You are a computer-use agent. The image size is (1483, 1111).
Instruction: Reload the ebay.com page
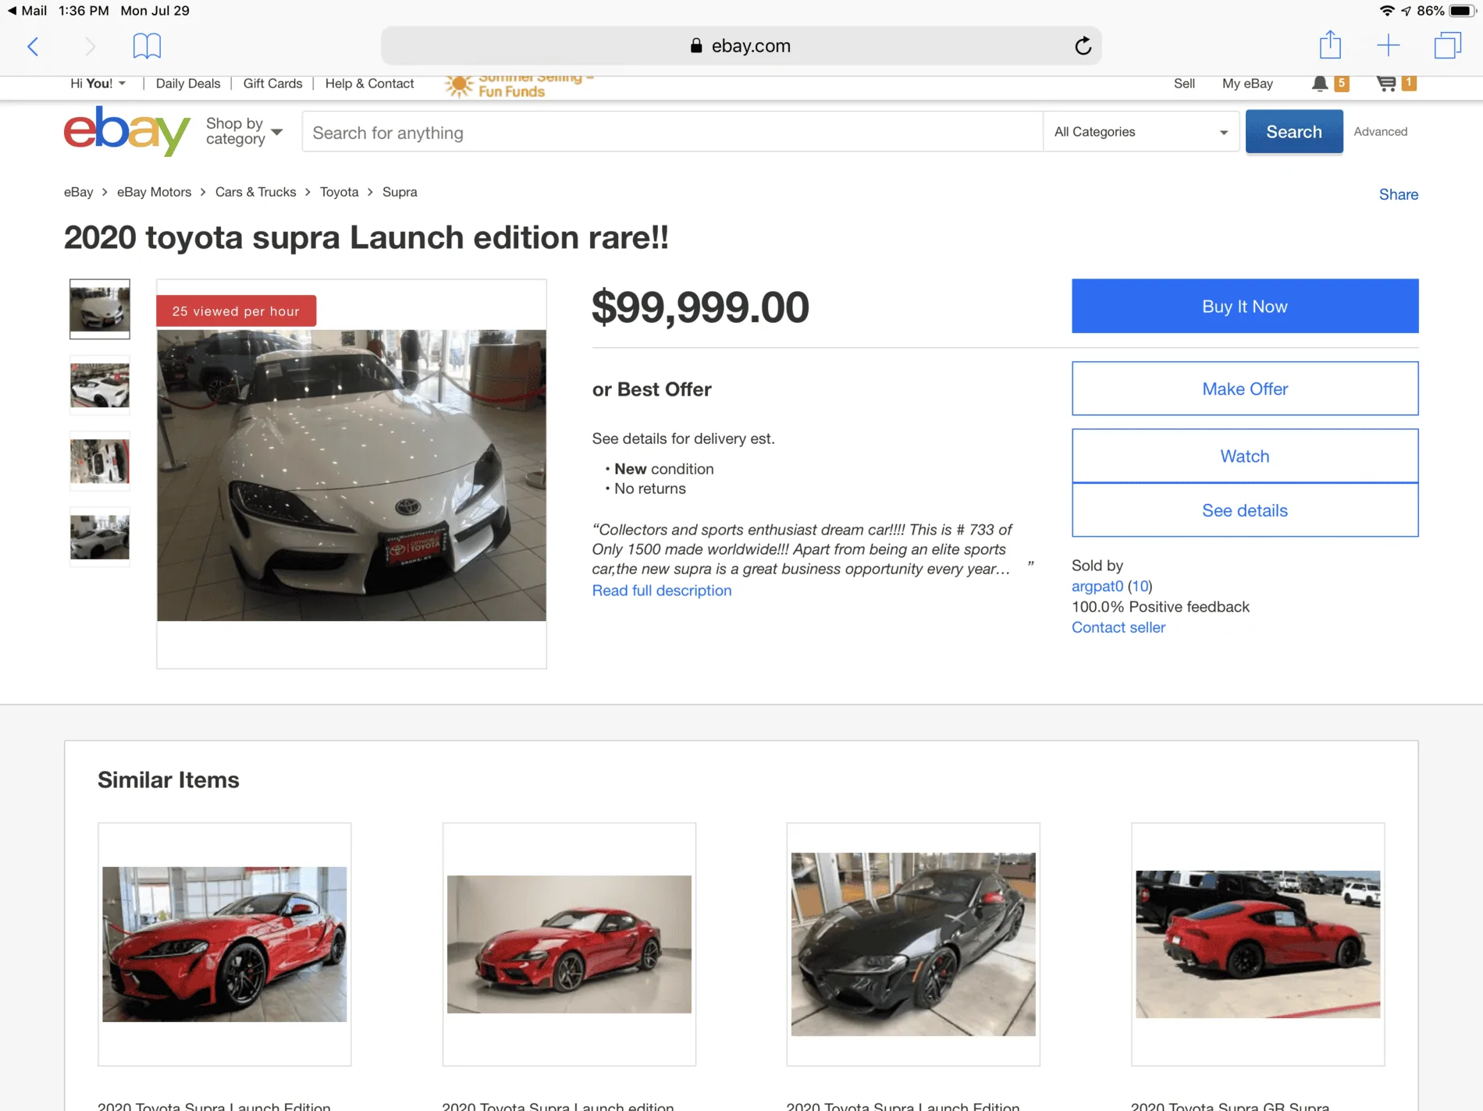[1083, 46]
